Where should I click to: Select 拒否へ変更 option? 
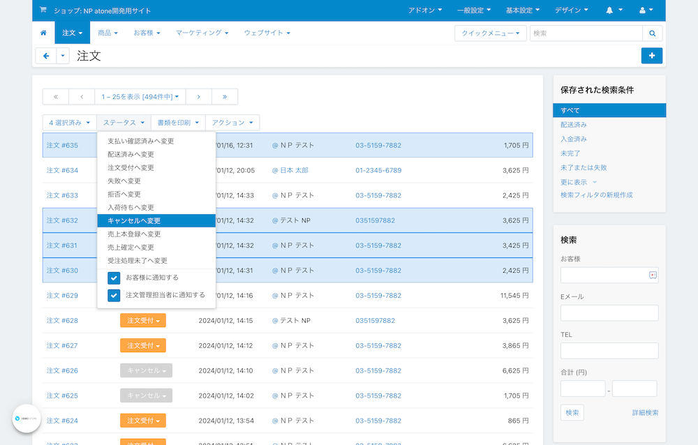[x=156, y=195]
